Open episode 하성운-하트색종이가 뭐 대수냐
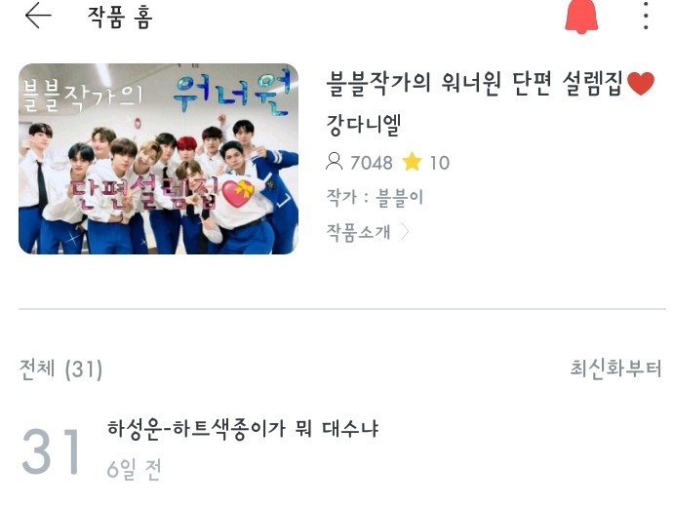The height and width of the screenshot is (505, 674). point(243,429)
